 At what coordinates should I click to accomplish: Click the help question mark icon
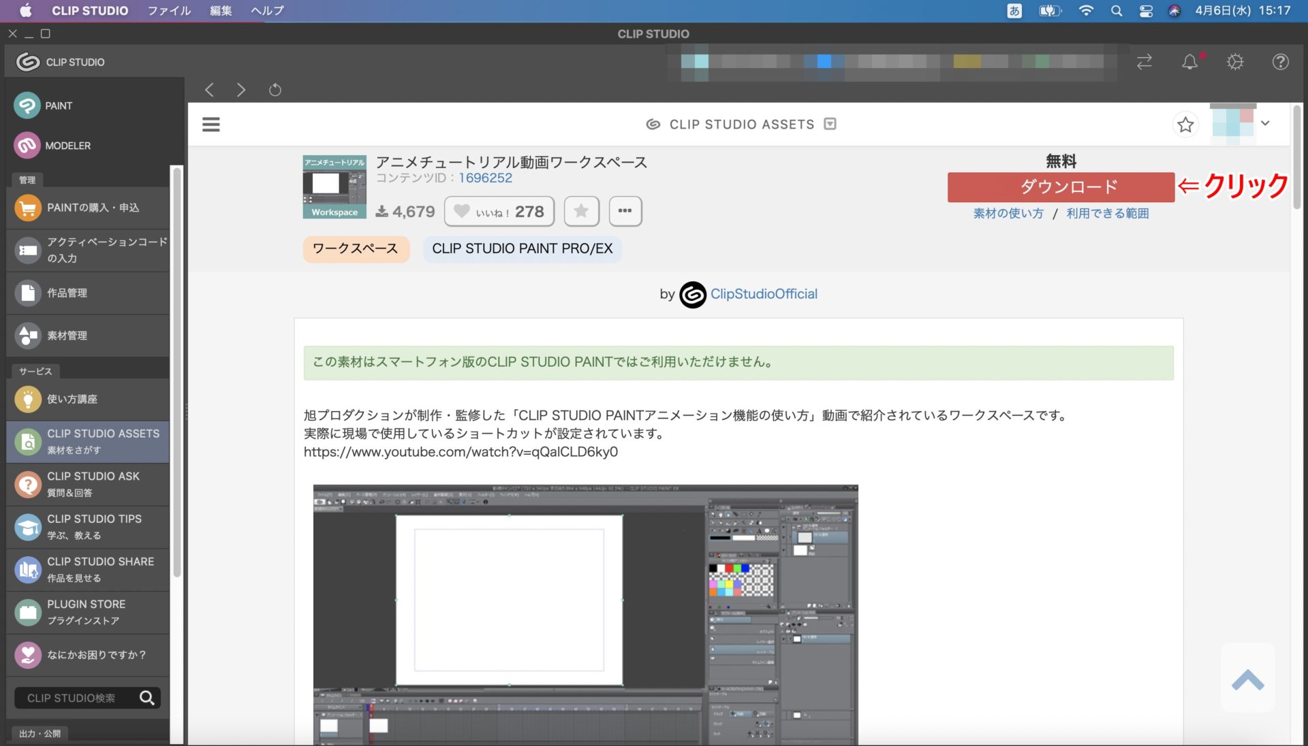[1280, 62]
